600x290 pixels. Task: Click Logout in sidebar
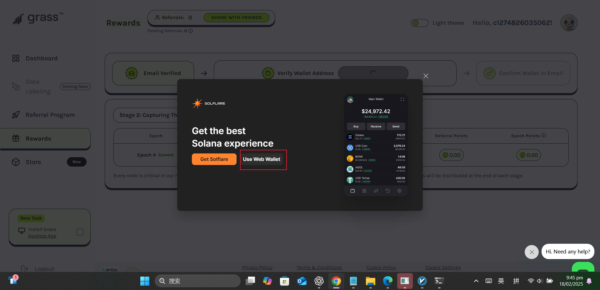click(37, 269)
